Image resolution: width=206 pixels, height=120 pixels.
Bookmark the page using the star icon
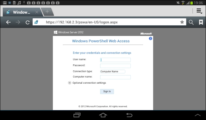pyautogui.click(x=182, y=22)
